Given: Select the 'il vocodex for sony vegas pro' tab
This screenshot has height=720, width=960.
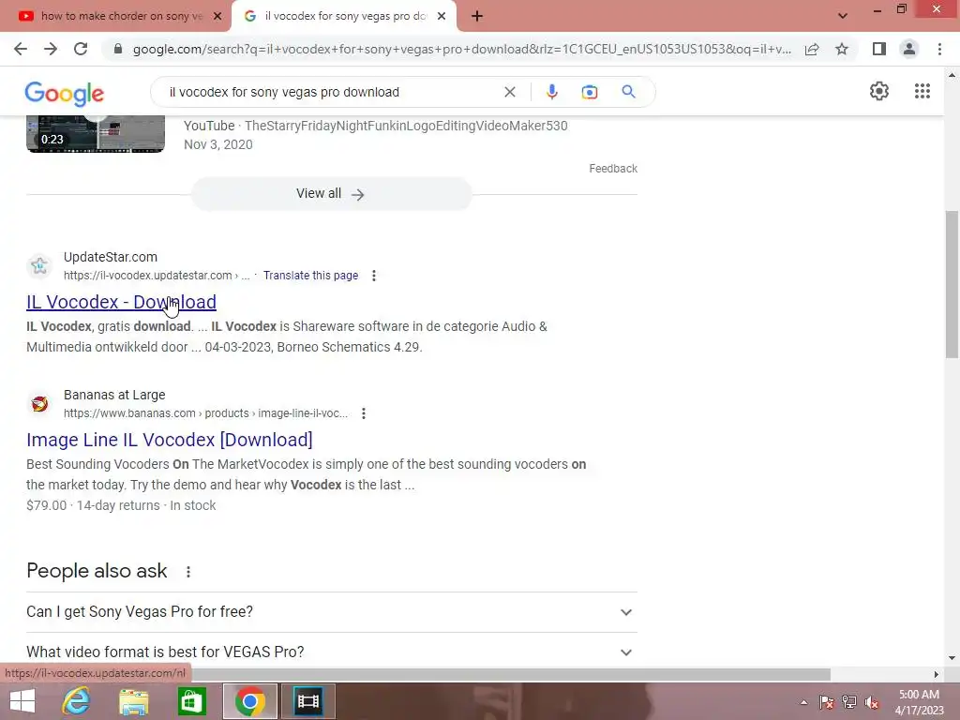Looking at the screenshot, I should click(343, 16).
